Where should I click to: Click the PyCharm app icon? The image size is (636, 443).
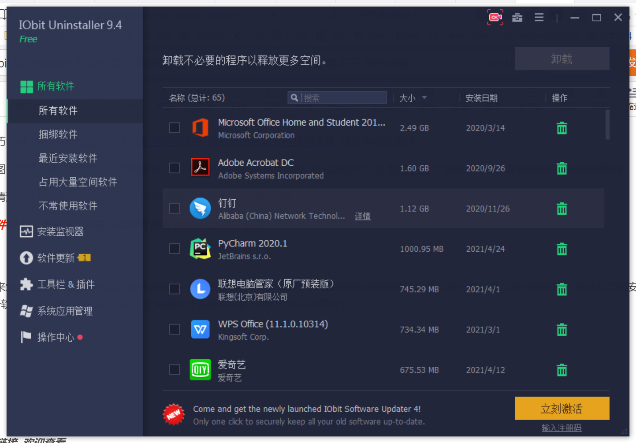point(200,249)
